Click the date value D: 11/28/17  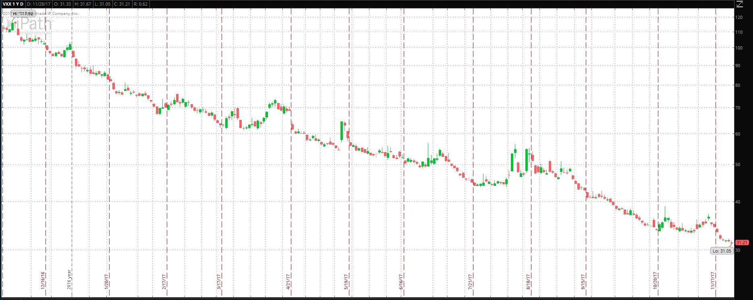coord(40,4)
